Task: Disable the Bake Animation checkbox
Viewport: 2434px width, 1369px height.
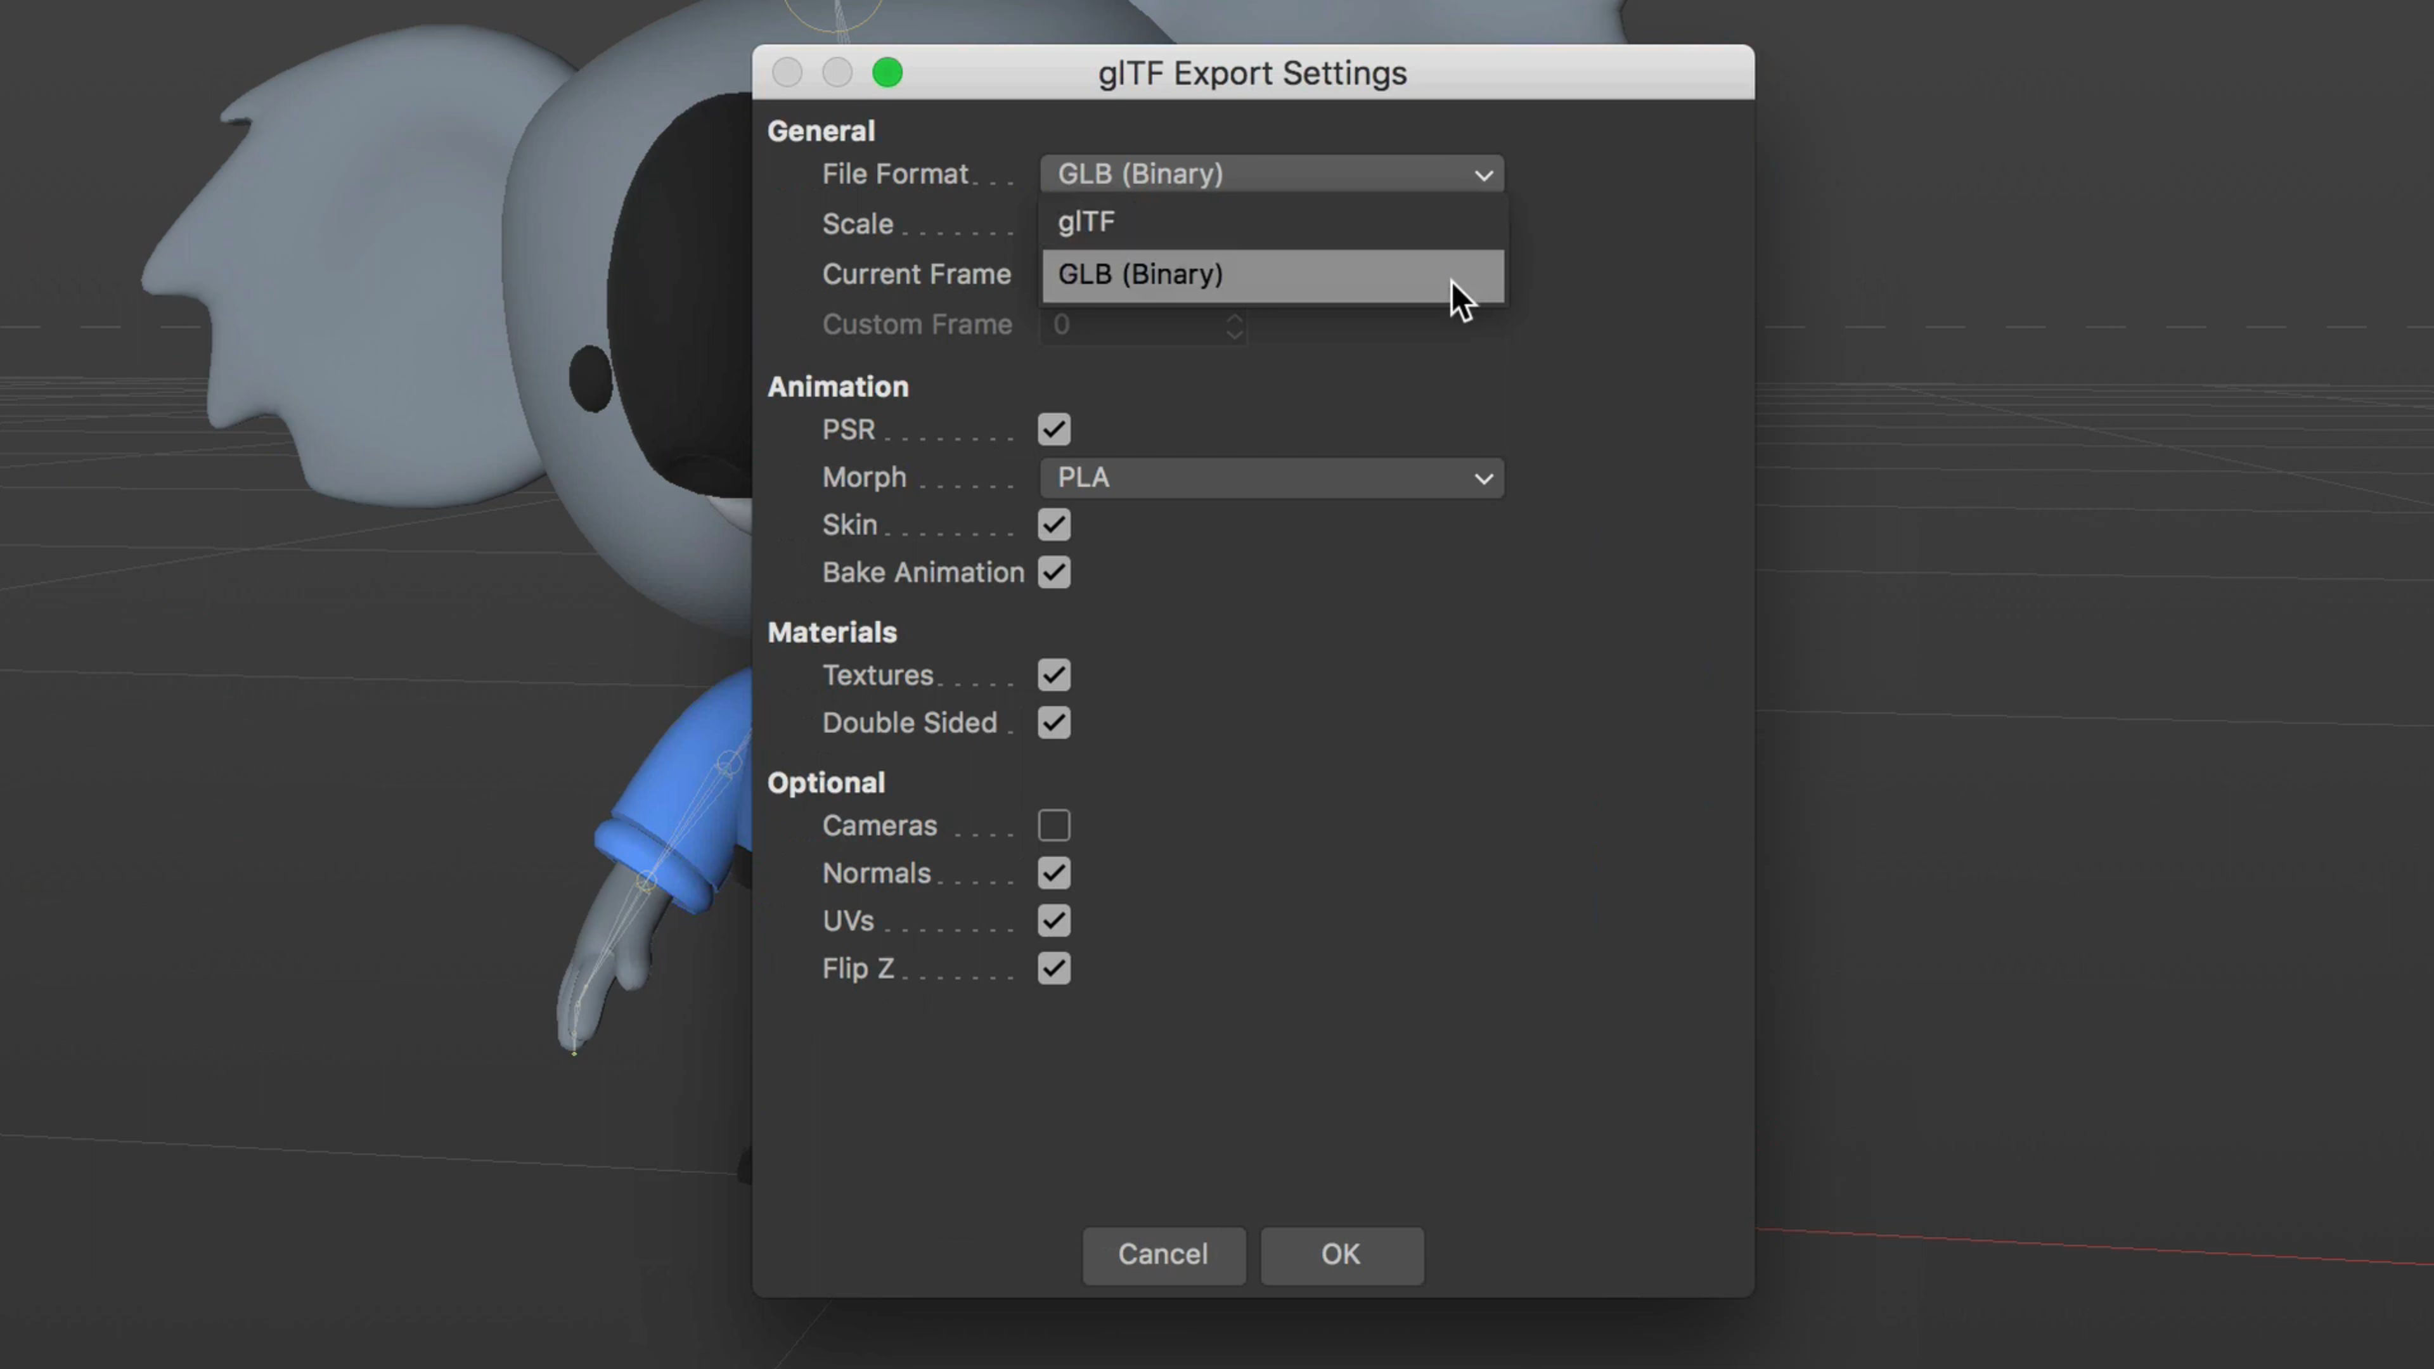Action: tap(1053, 572)
